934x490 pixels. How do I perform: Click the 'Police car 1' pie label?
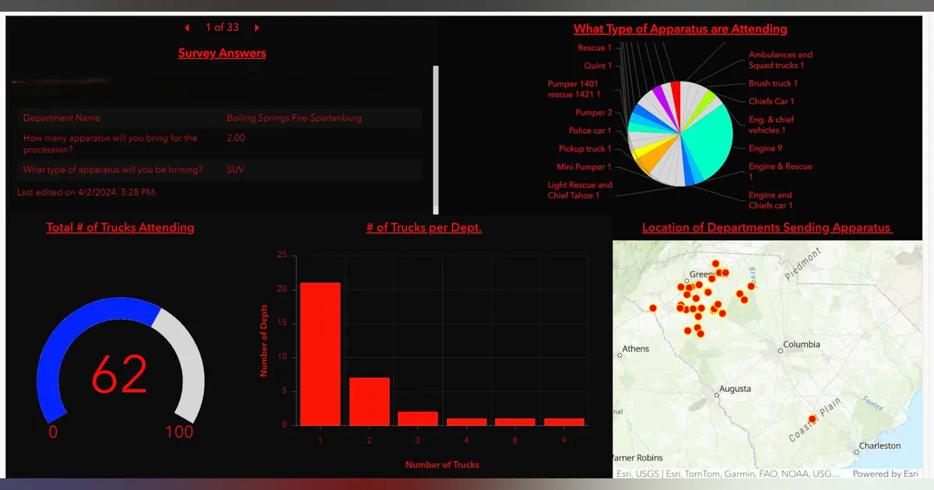(x=590, y=131)
